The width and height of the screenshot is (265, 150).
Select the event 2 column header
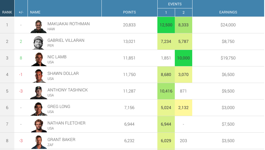click(184, 12)
